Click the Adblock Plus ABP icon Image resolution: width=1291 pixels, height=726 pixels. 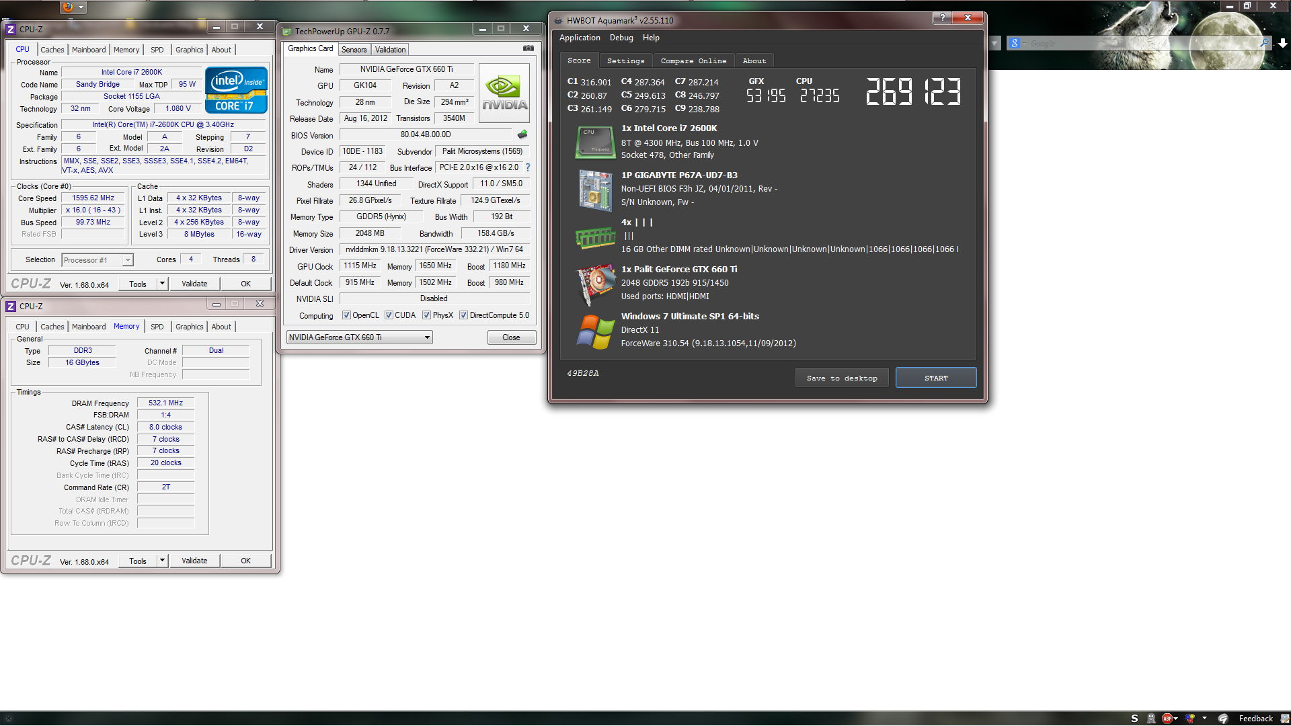click(1167, 719)
